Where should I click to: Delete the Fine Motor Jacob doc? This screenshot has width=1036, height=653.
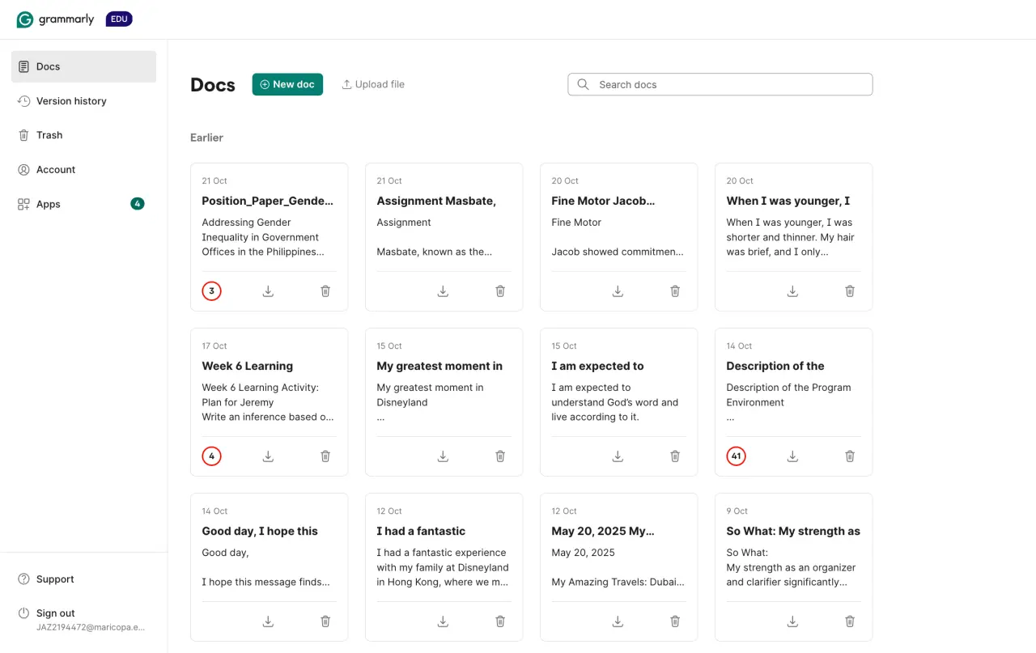[x=675, y=291]
